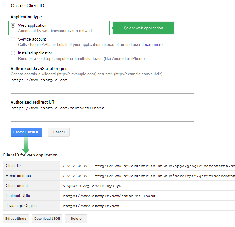Click the Redirect URIs value text
The height and width of the screenshot is (227, 235).
coord(109,196)
